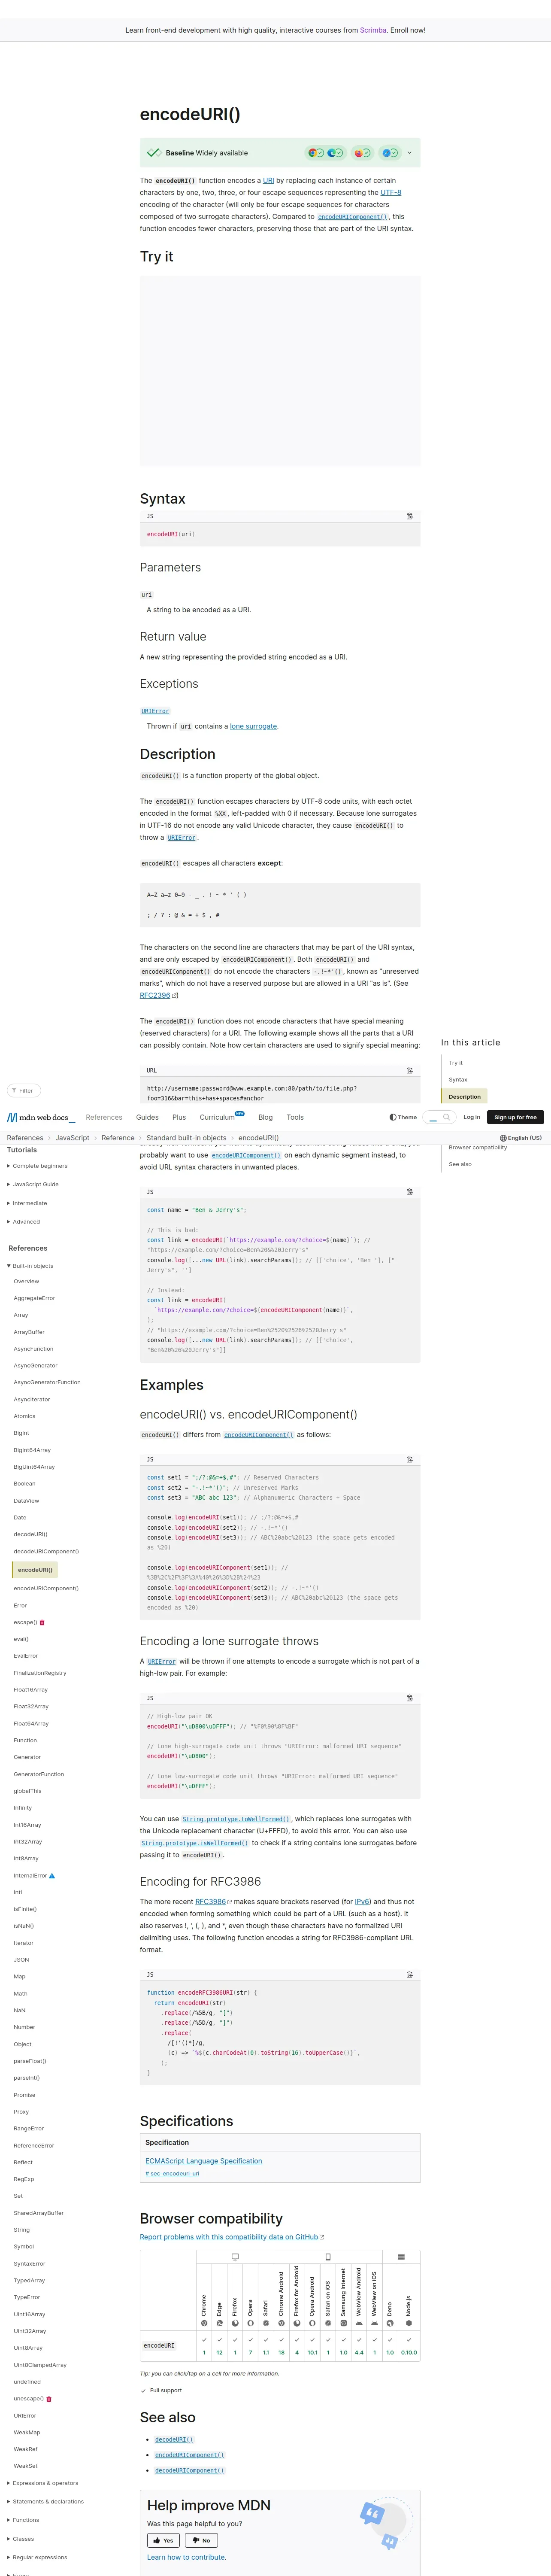Click the Chrome support cell for encodeURI
This screenshot has width=551, height=2576.
204,2345
